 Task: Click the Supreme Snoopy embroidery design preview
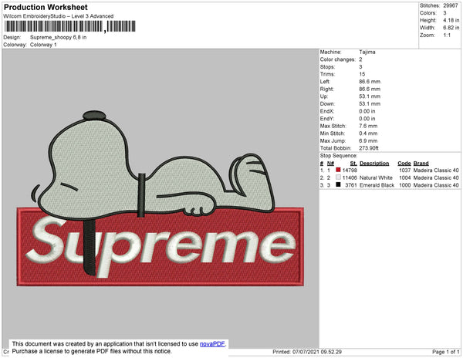161,198
